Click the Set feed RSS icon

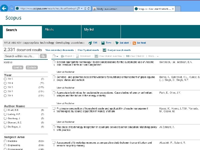click(x=134, y=43)
